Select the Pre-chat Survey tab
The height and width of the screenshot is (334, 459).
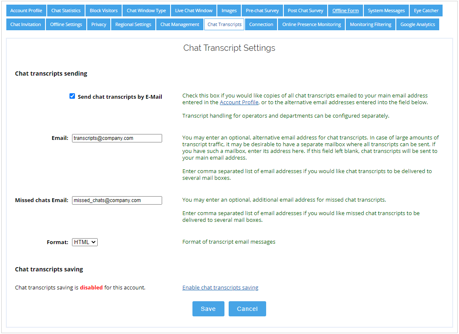click(x=262, y=11)
